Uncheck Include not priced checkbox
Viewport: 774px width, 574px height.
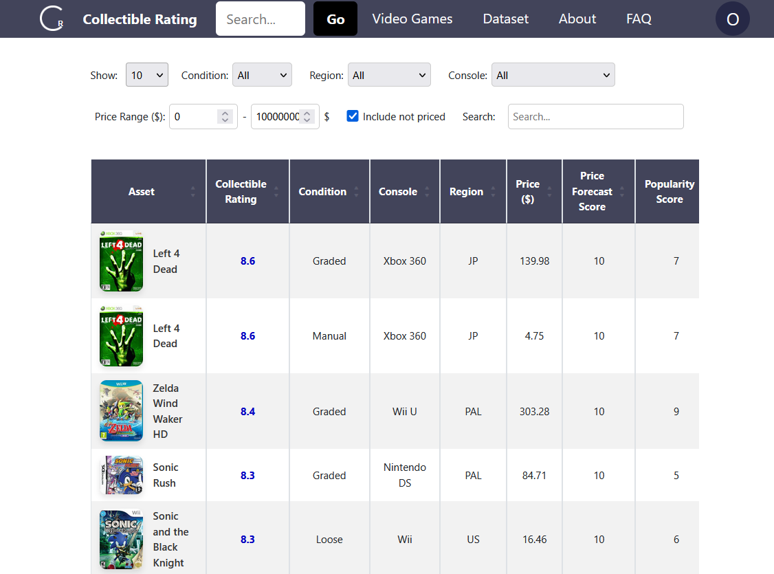coord(353,116)
